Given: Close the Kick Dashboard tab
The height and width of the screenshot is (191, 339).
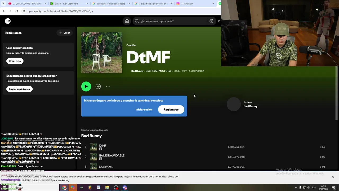Looking at the screenshot, I should [87, 4].
